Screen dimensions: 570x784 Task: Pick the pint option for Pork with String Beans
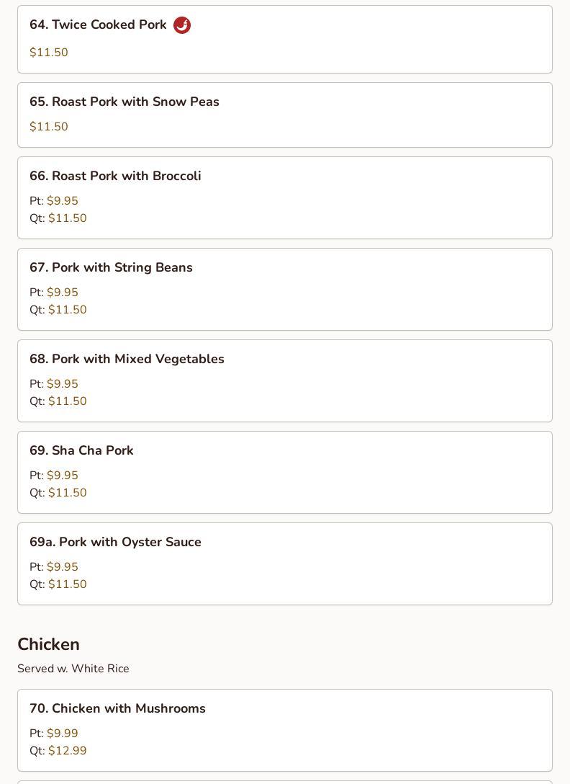tap(62, 293)
